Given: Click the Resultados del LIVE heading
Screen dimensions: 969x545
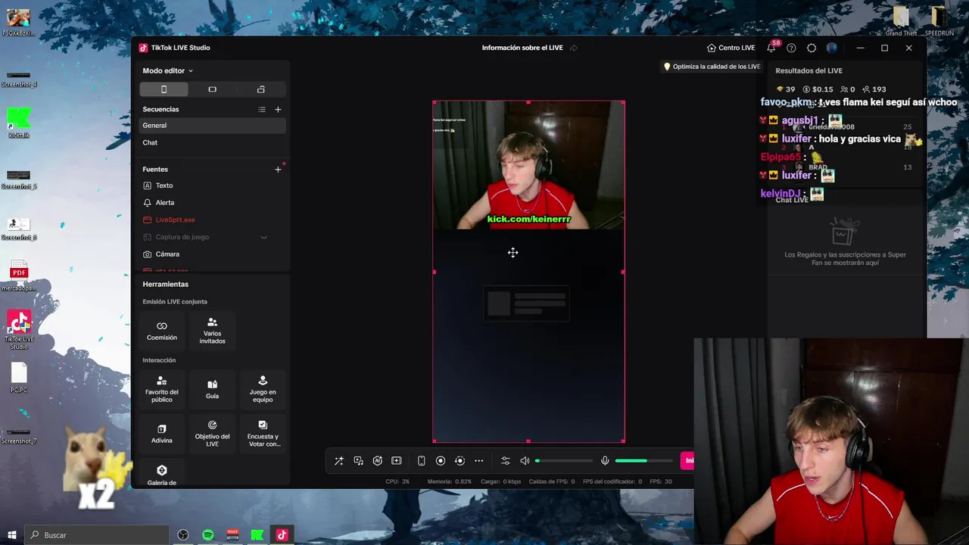Looking at the screenshot, I should tap(809, 70).
